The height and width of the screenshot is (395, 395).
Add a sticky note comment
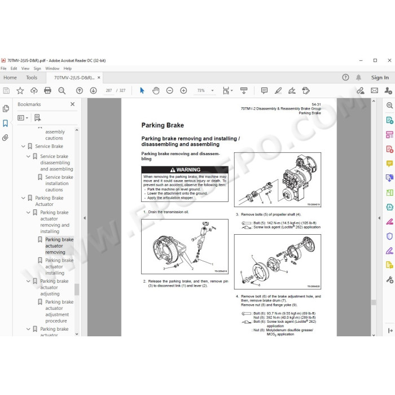(264, 90)
